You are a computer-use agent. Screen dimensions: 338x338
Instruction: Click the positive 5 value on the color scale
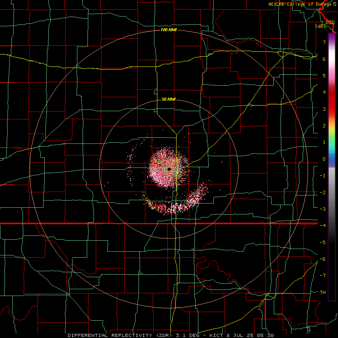pos(324,75)
